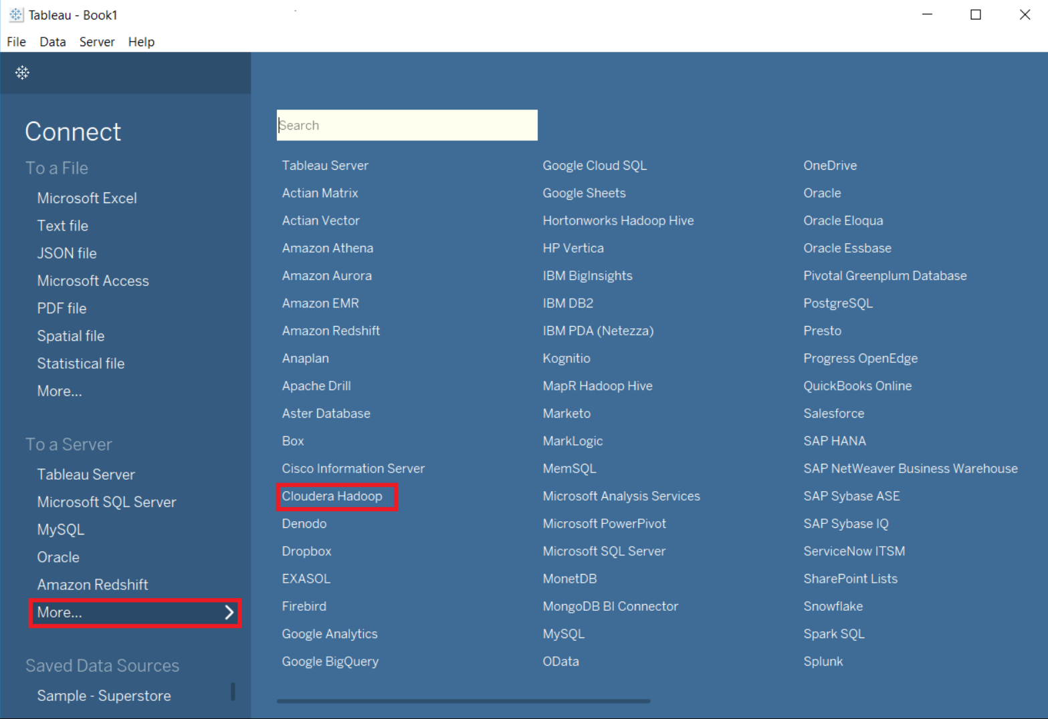Connect to Microsoft Excel
The height and width of the screenshot is (719, 1048).
coord(87,198)
